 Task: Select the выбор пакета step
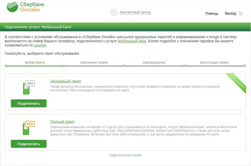[x=35, y=63]
